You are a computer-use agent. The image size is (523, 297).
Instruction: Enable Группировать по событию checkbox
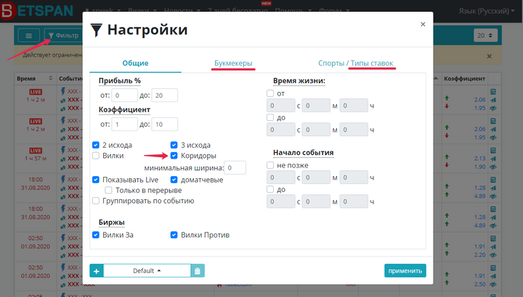tap(96, 201)
